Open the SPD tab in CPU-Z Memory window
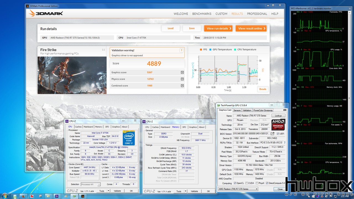This screenshot has width=354, height=199. pyautogui.click(x=184, y=127)
